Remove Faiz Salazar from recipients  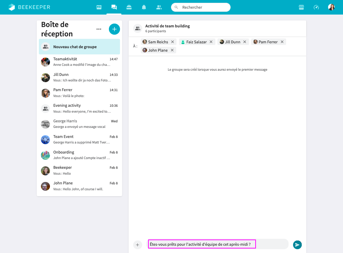(x=211, y=42)
